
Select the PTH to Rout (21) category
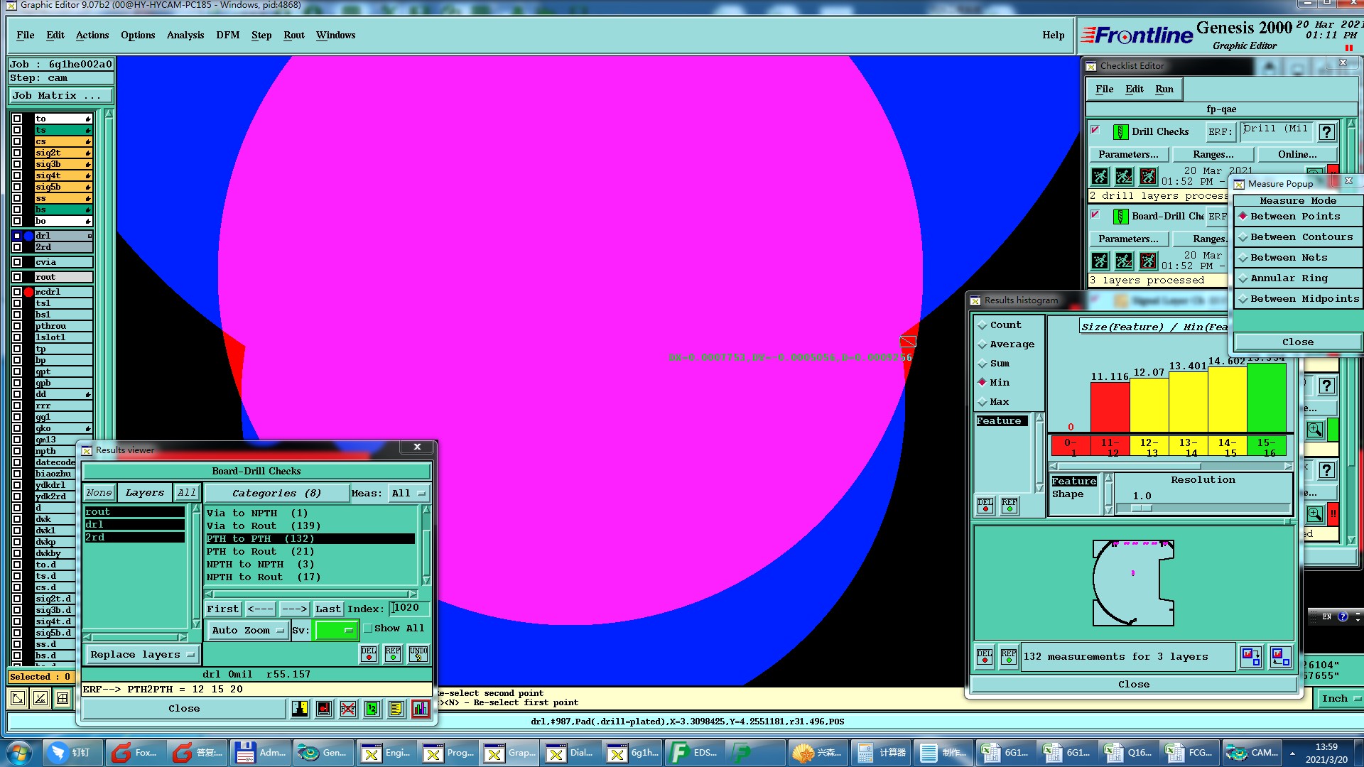coord(310,552)
